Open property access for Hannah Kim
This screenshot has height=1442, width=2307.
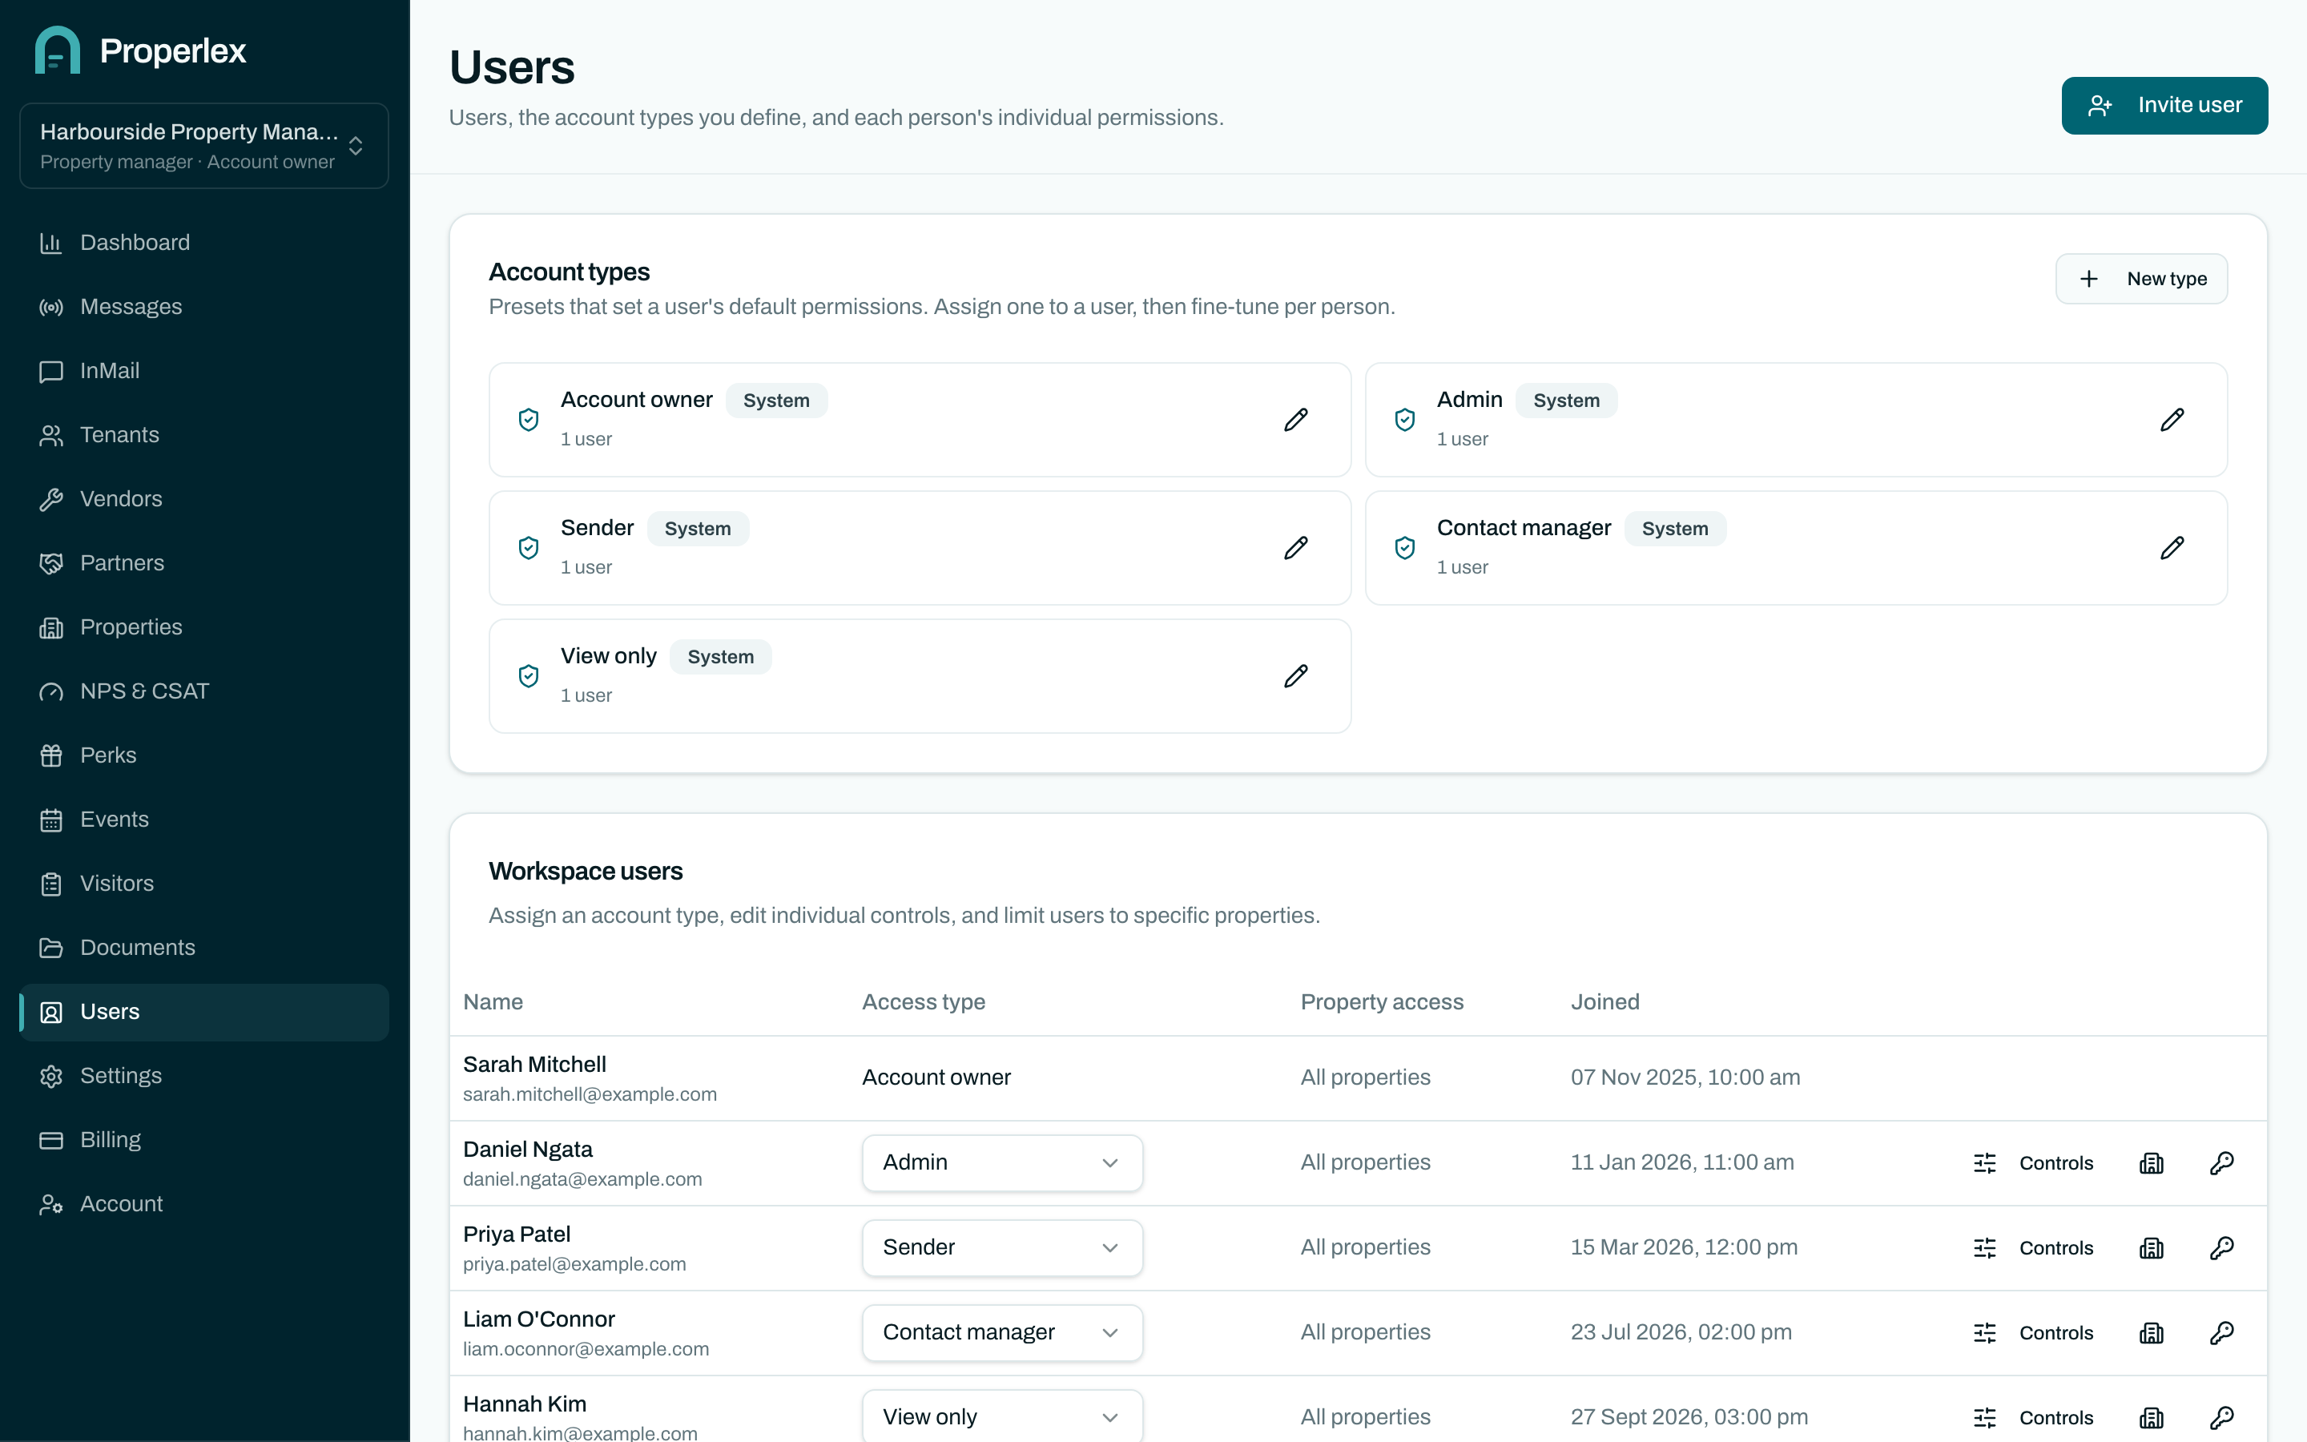[2152, 1417]
